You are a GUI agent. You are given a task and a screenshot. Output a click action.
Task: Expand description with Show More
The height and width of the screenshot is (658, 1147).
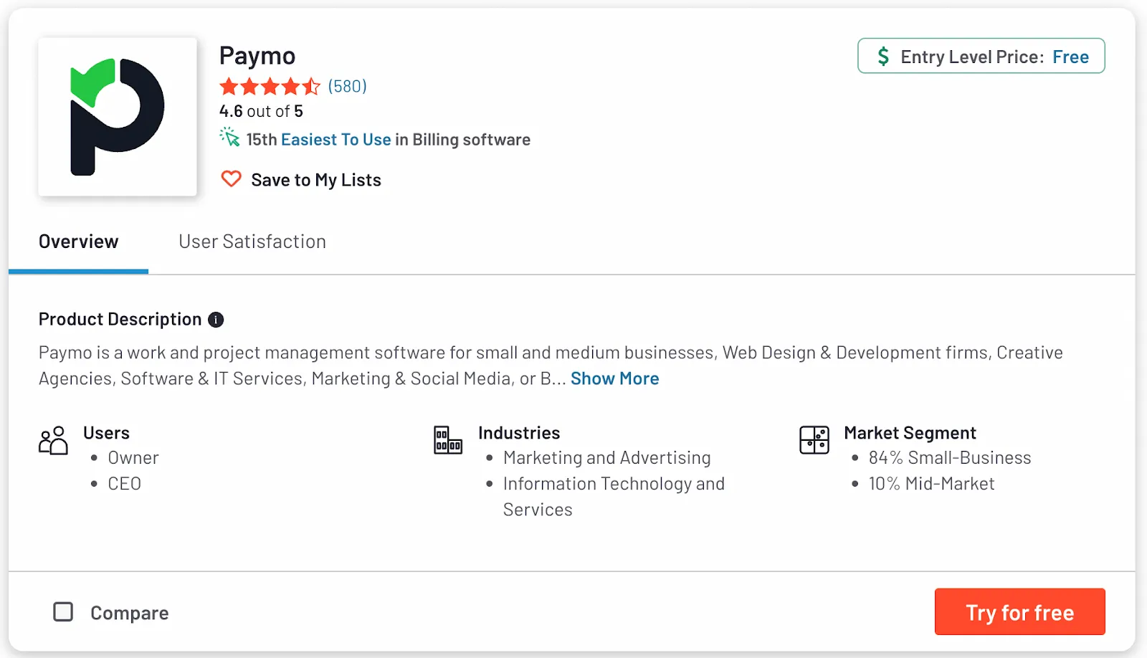point(614,378)
